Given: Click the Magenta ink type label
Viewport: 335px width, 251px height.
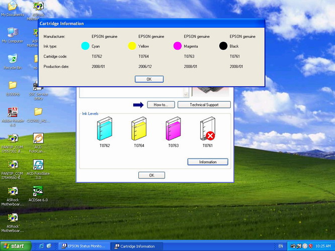Looking at the screenshot, I should (191, 46).
